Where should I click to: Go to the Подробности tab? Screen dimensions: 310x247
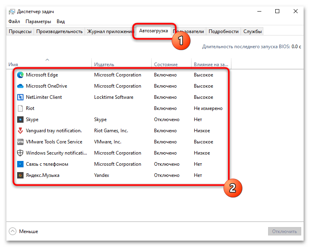click(223, 31)
